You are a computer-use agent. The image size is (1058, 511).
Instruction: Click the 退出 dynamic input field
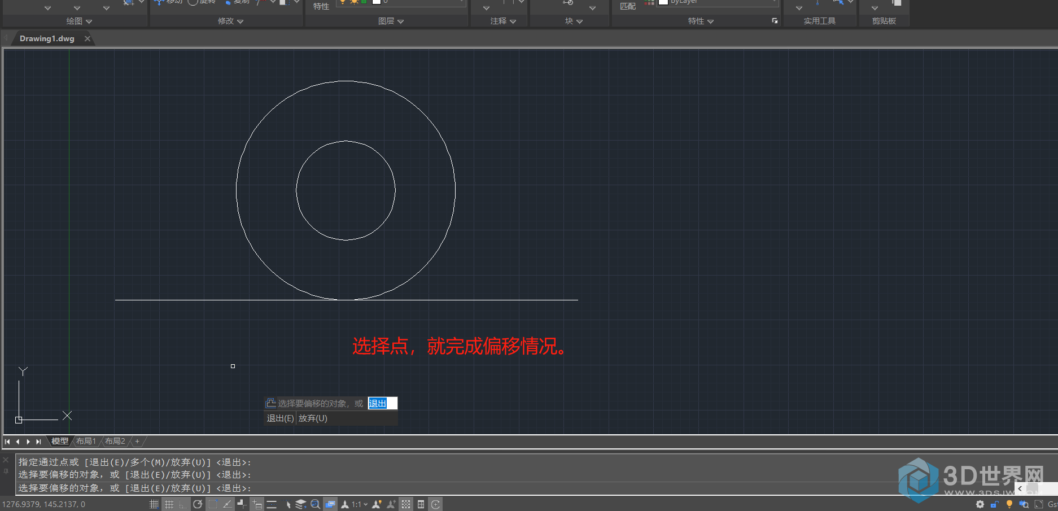pyautogui.click(x=383, y=403)
